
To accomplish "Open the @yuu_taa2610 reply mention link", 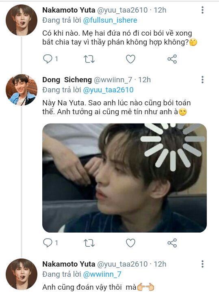I will 108,90.
